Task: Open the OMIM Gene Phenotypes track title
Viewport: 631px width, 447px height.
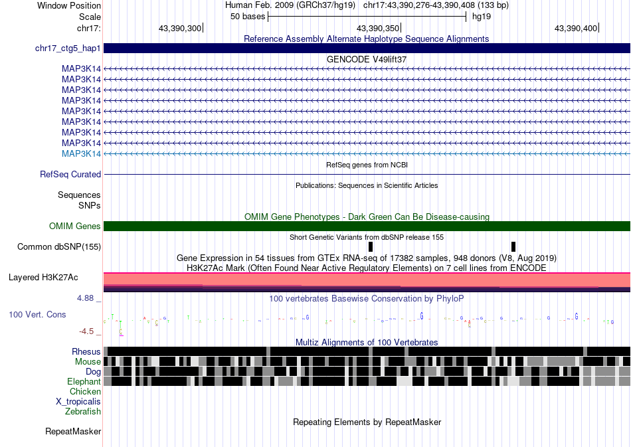Action: [367, 217]
